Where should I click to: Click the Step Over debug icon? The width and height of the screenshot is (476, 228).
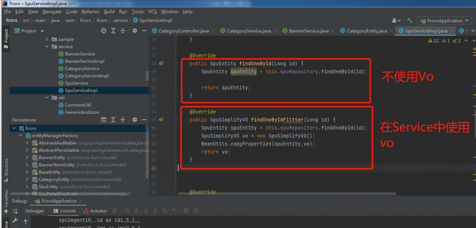[x=127, y=211]
